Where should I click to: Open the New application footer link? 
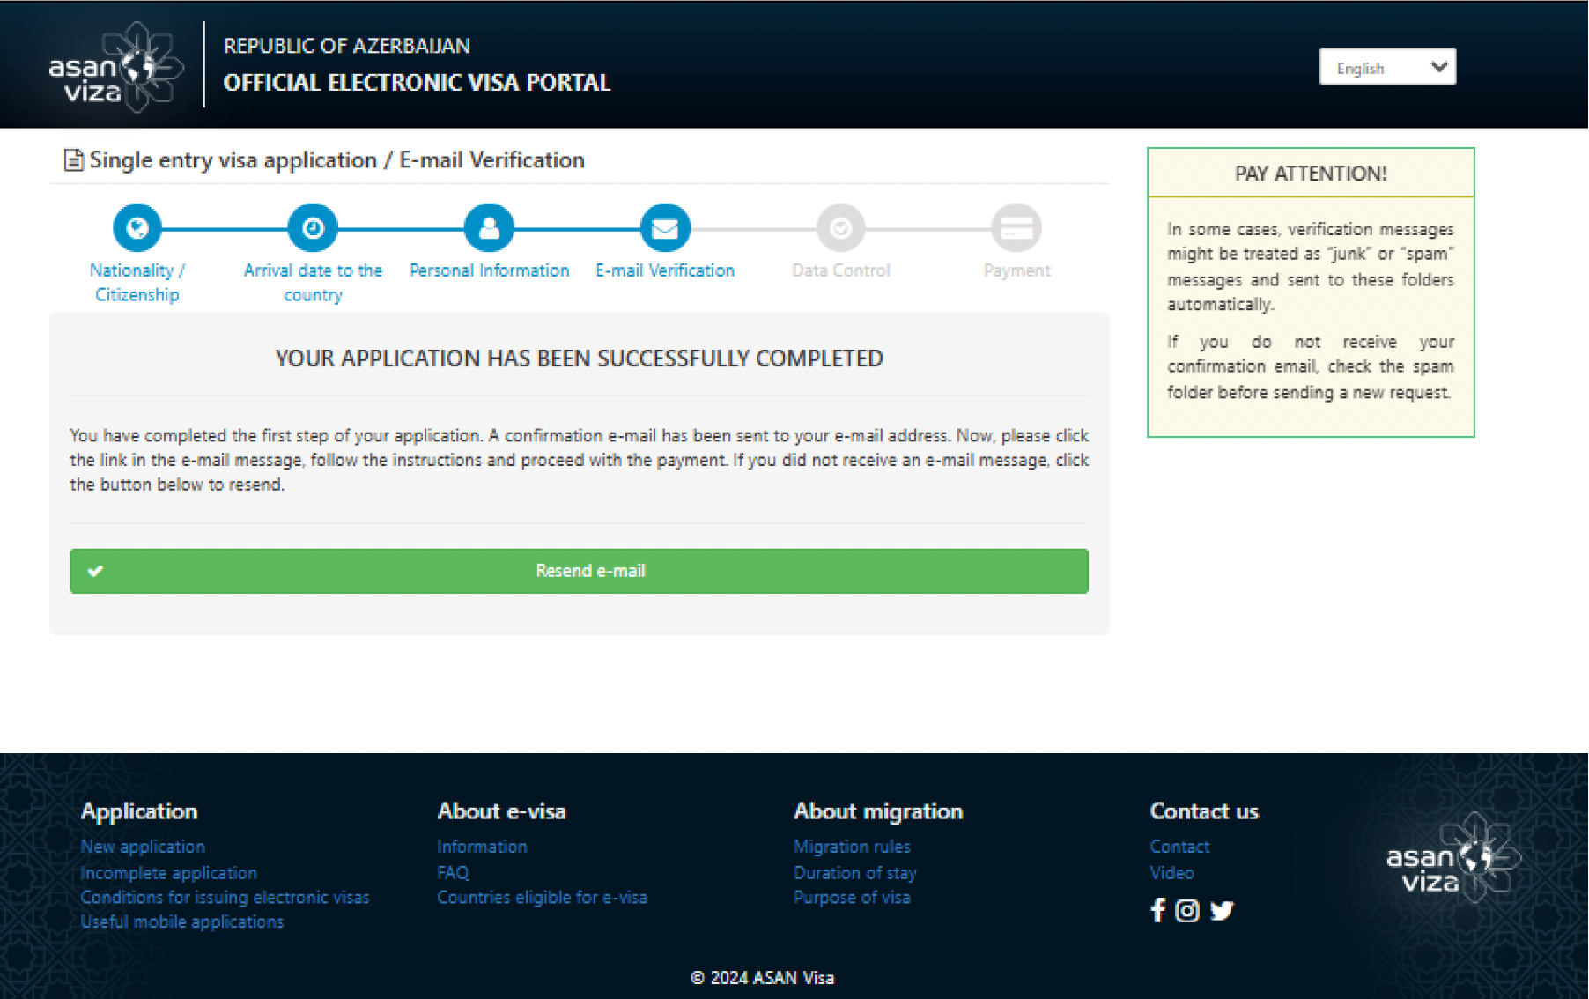(x=143, y=847)
